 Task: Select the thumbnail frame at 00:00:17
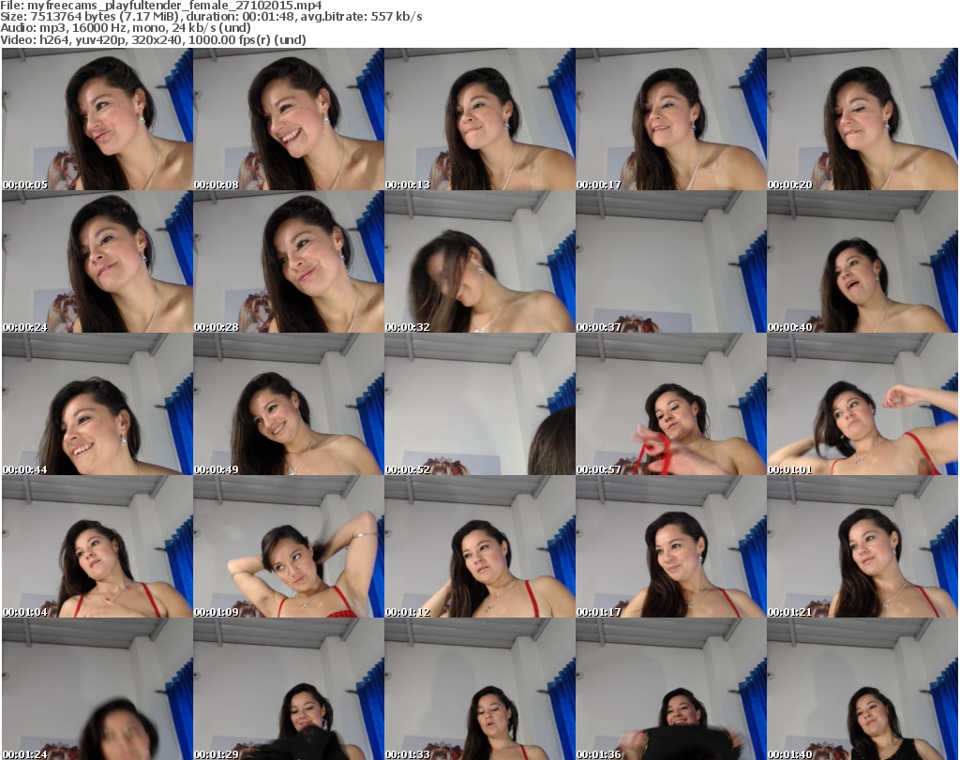pos(671,119)
